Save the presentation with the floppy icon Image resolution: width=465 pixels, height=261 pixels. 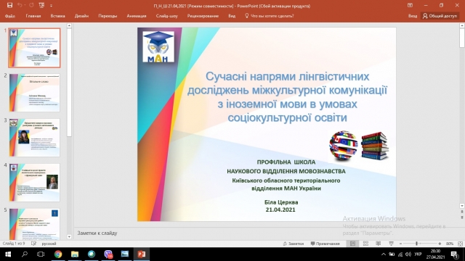(9, 5)
